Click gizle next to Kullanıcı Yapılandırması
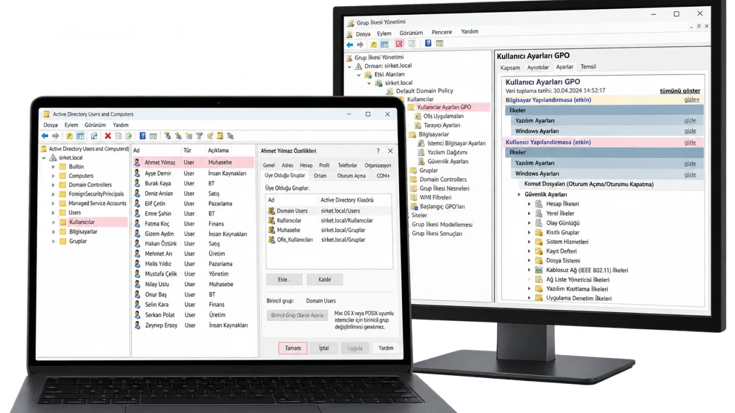735x413 pixels. (690, 142)
